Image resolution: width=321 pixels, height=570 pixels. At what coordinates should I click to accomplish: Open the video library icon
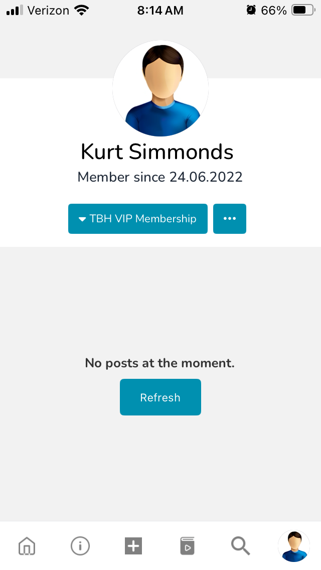point(187,545)
